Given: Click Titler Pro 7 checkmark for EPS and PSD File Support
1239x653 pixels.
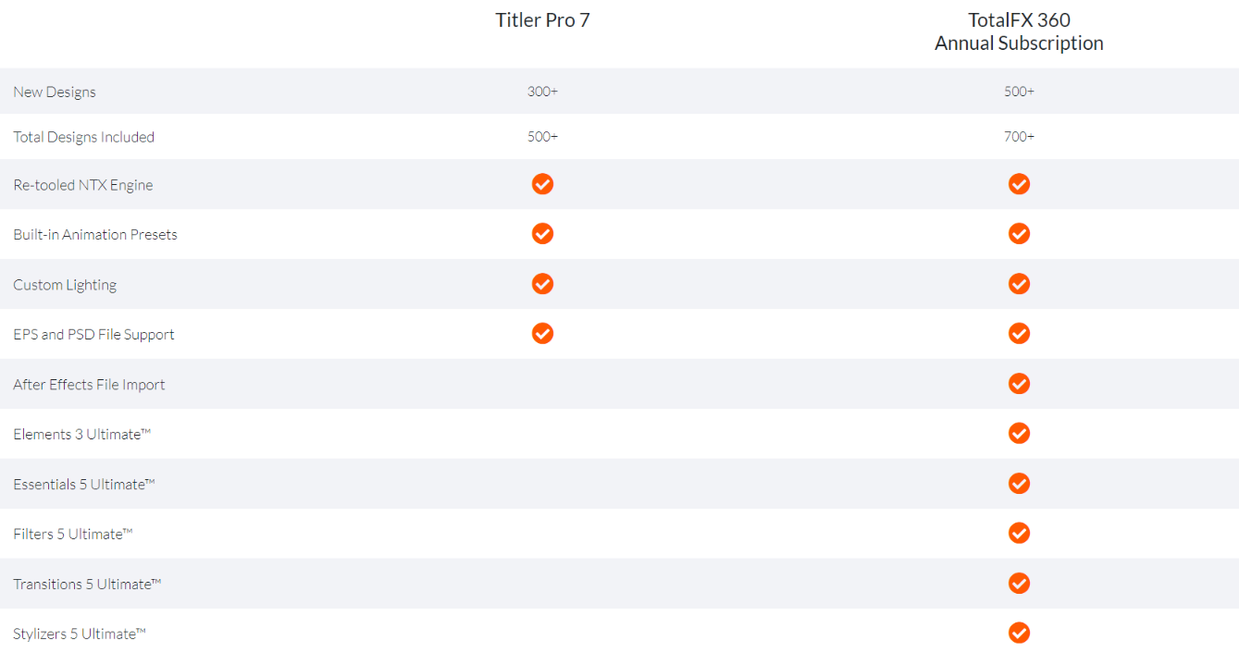Looking at the screenshot, I should [x=542, y=334].
